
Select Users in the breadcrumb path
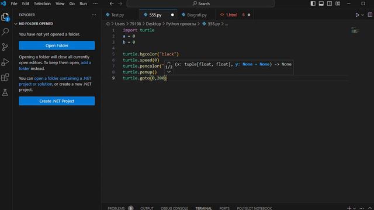(x=120, y=24)
